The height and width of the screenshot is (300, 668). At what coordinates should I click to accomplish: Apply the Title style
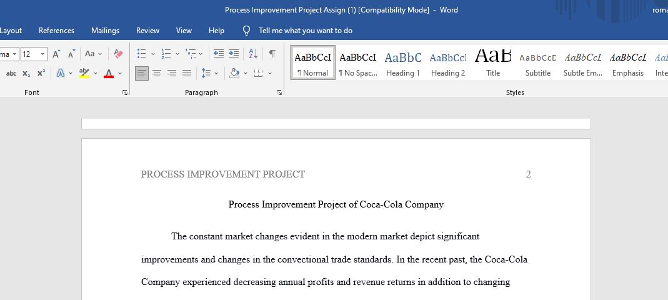[x=493, y=62]
